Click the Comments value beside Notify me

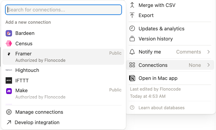pyautogui.click(x=188, y=52)
